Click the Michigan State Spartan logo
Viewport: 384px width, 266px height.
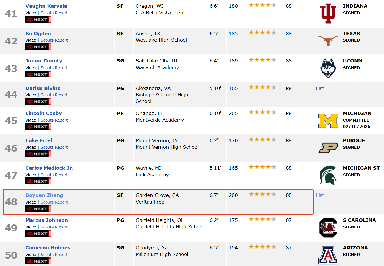[x=328, y=175]
